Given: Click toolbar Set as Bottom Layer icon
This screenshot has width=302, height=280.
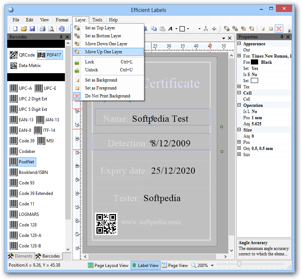Looking at the screenshot, I should point(235,29).
